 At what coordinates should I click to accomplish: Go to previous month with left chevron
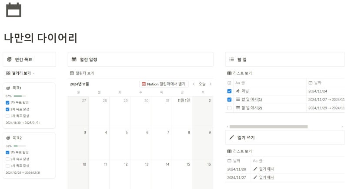(x=194, y=84)
